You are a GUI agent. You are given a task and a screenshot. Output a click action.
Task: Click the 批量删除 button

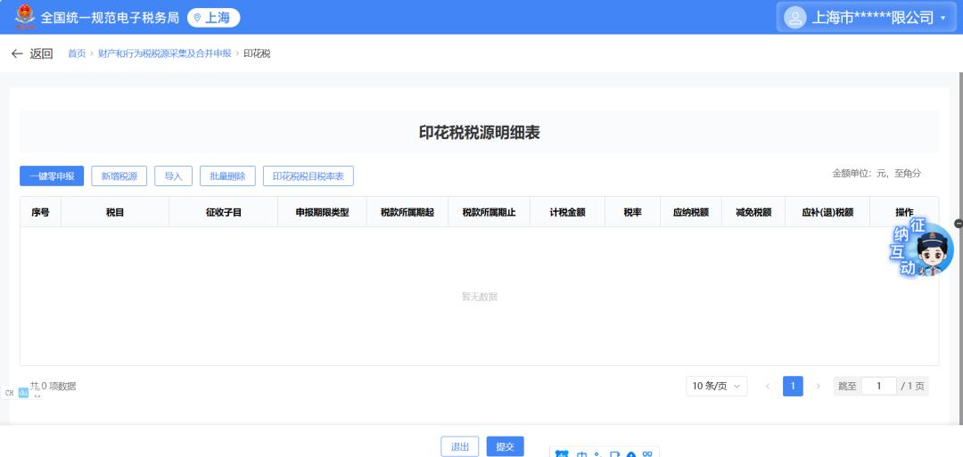pos(227,176)
